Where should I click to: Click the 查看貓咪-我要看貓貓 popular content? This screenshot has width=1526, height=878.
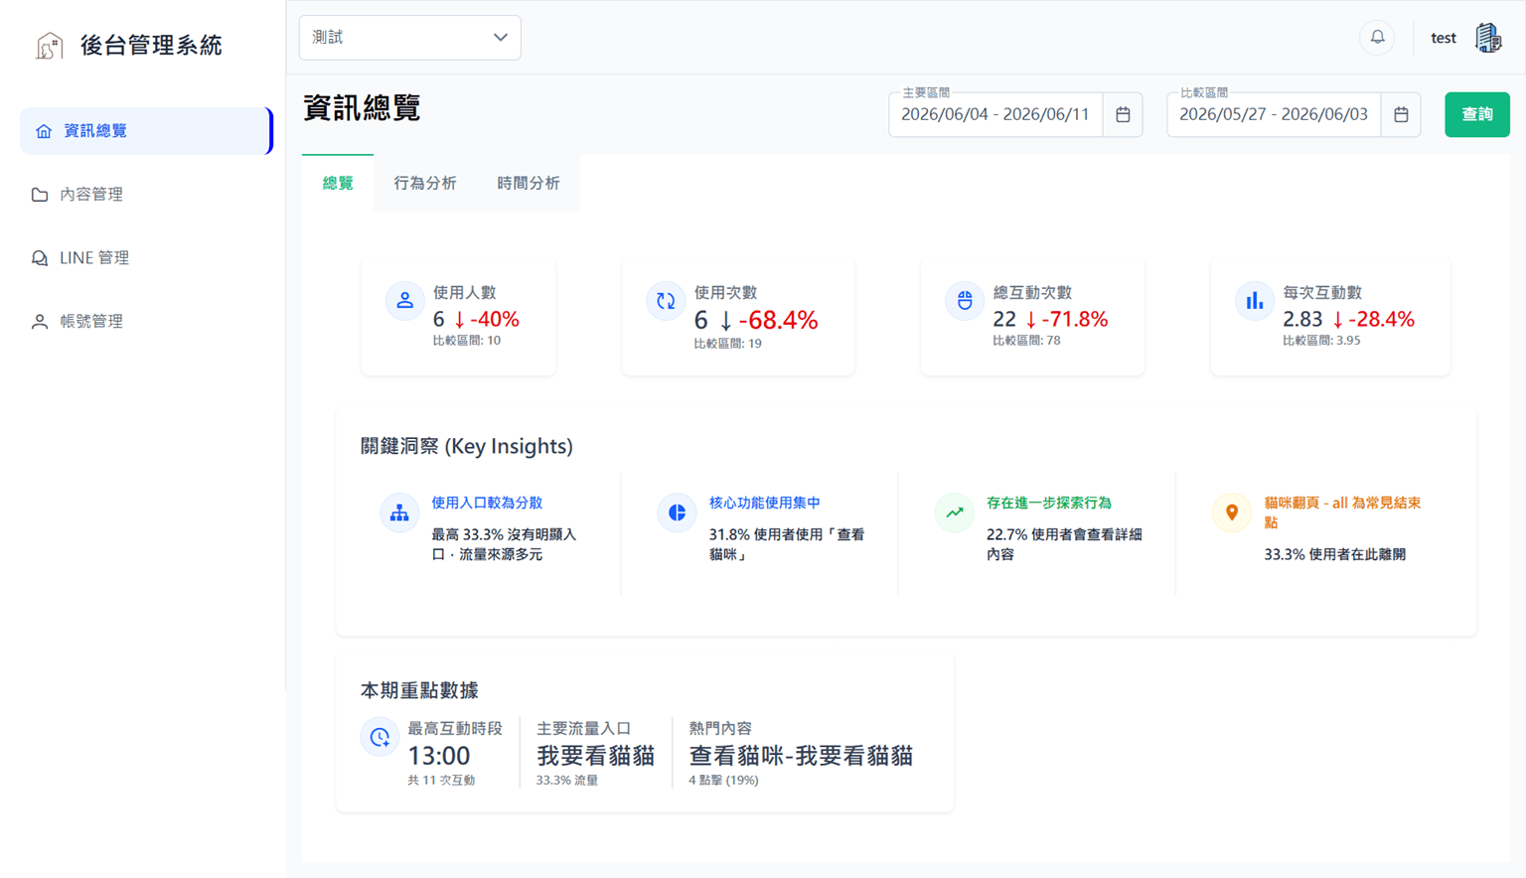click(801, 756)
